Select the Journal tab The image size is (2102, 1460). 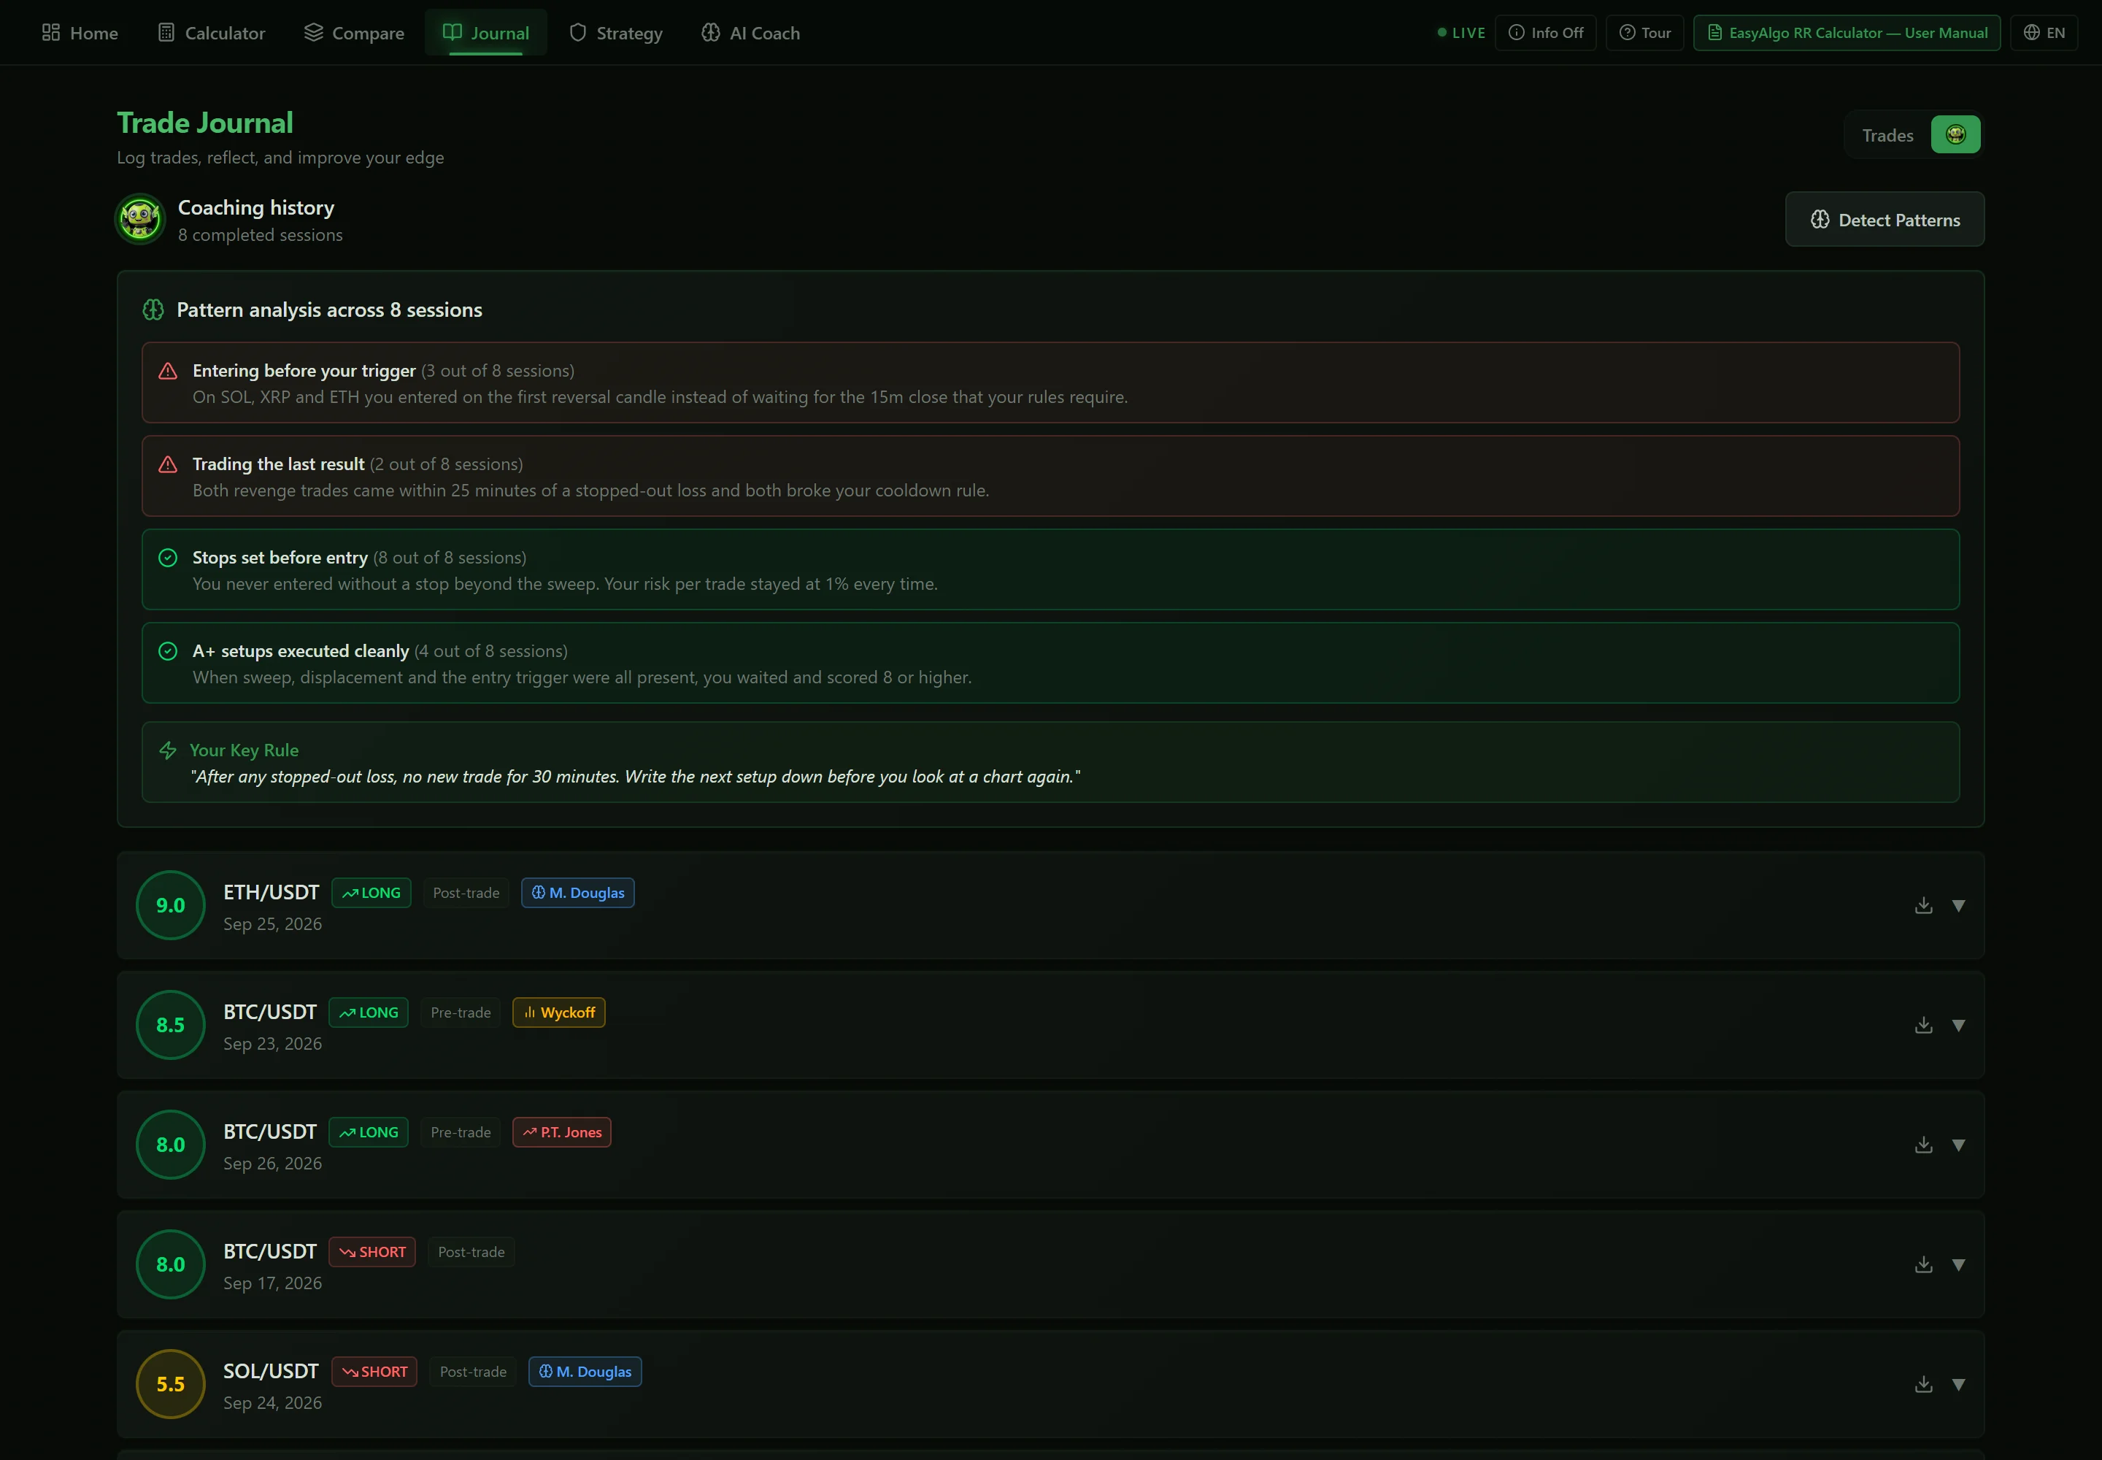pyautogui.click(x=485, y=33)
